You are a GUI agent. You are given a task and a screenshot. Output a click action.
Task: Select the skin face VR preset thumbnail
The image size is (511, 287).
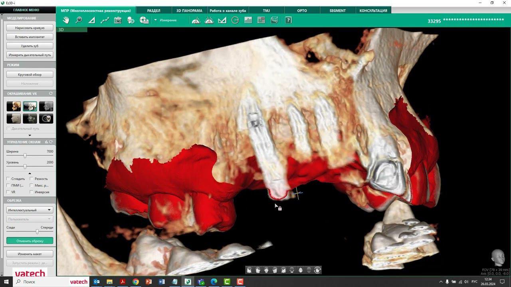coord(14,119)
